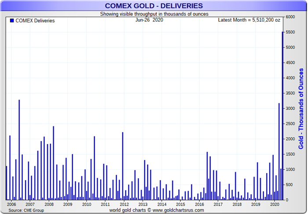Click the 2020 x-axis year label
Viewport: 308px width, 214px height.
tap(275, 204)
